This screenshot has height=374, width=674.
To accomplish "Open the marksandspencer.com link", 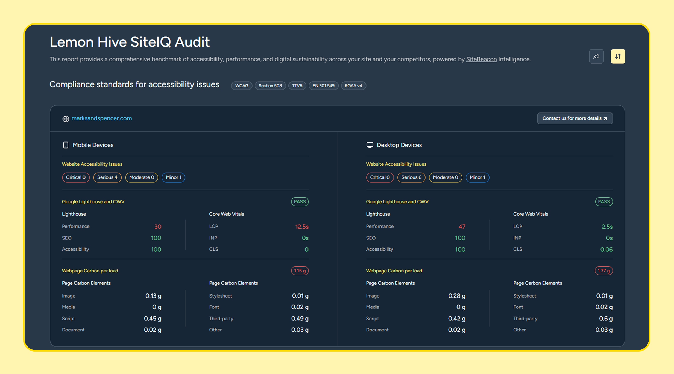I will point(101,118).
